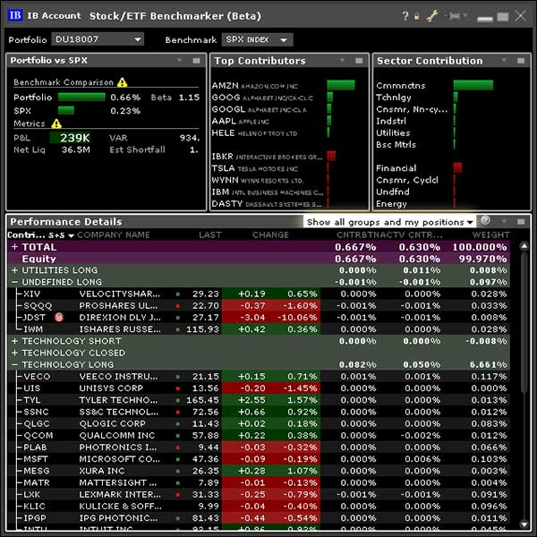Select the MSFT Microsoft row
This screenshot has height=537, width=537.
[x=259, y=459]
